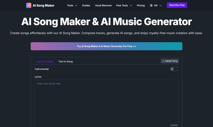Open the Vocal Remover page

click(x=104, y=6)
